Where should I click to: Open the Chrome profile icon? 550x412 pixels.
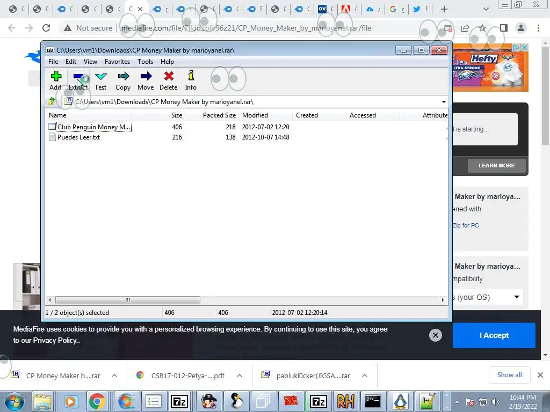(x=521, y=28)
